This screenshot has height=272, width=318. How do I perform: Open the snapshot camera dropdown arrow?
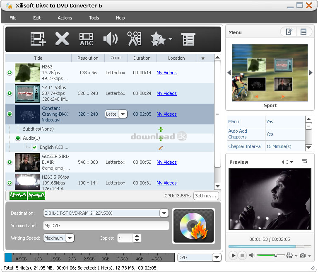[x=309, y=255]
